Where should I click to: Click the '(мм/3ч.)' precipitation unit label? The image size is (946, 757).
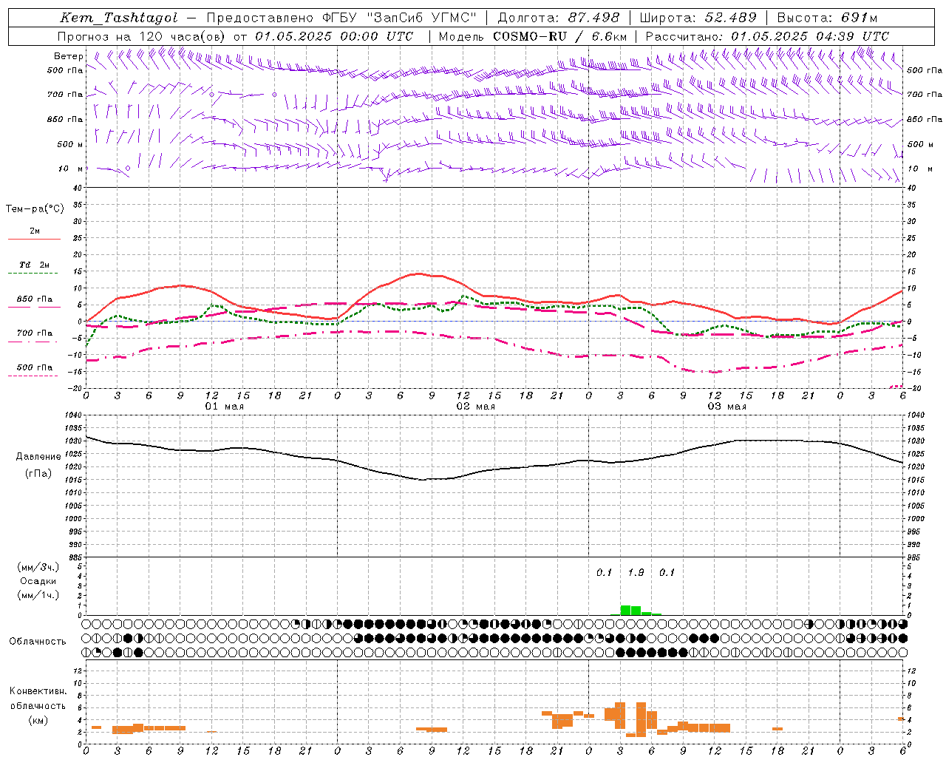click(x=38, y=567)
